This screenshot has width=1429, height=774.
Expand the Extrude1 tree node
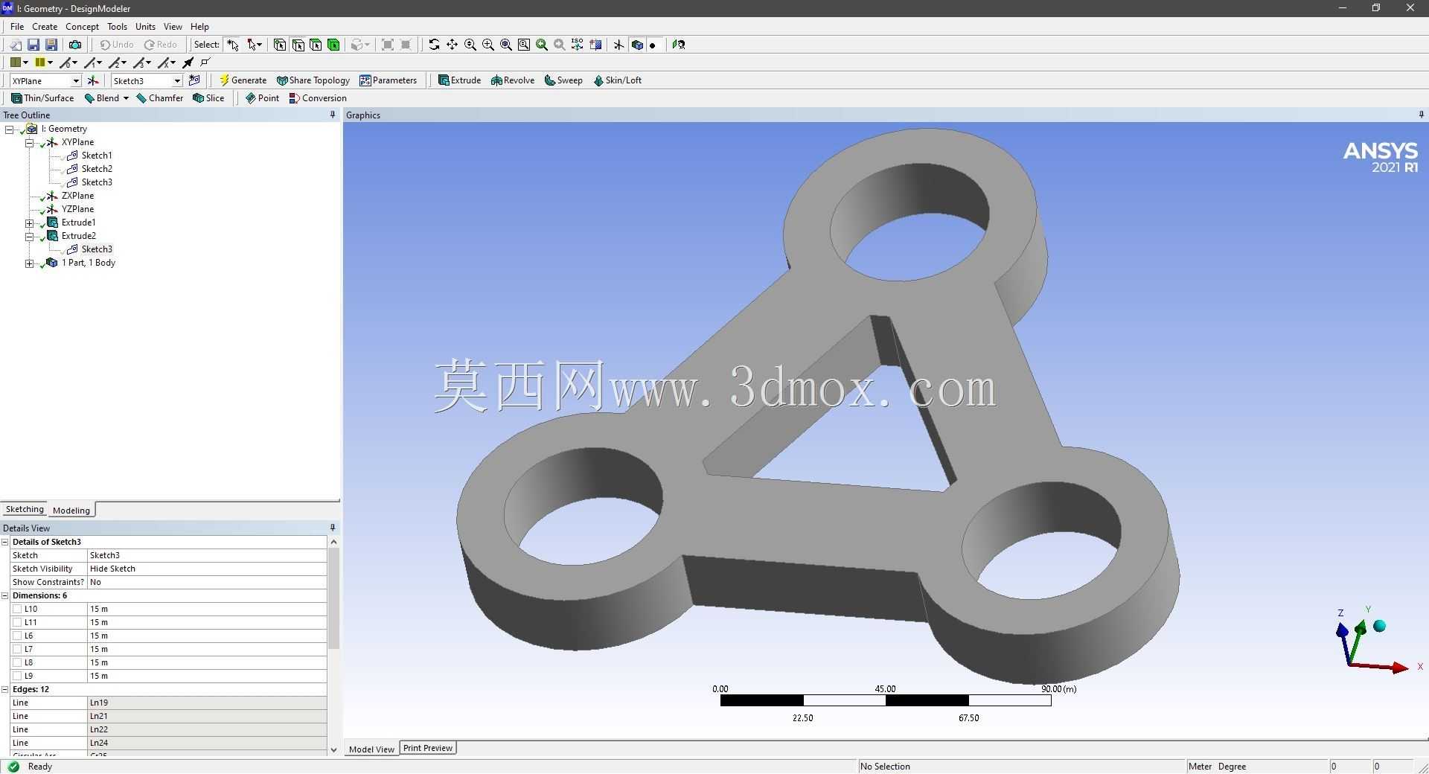click(30, 223)
